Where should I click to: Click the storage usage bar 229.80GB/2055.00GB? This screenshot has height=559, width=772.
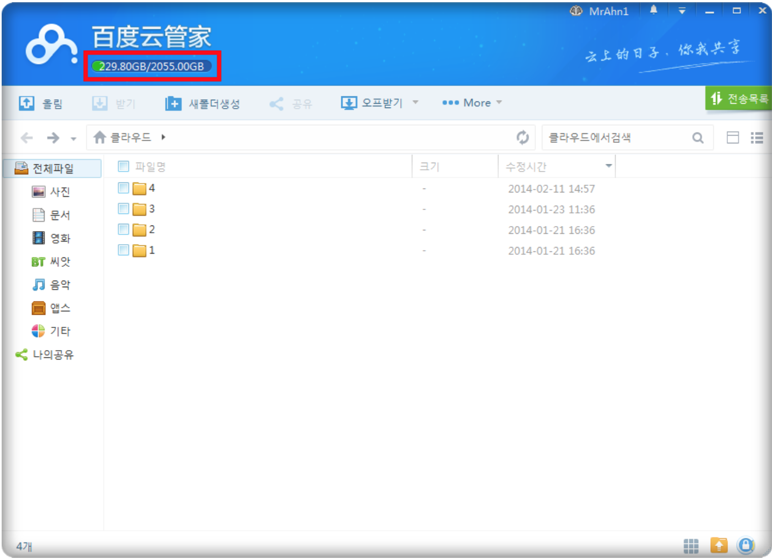click(151, 66)
